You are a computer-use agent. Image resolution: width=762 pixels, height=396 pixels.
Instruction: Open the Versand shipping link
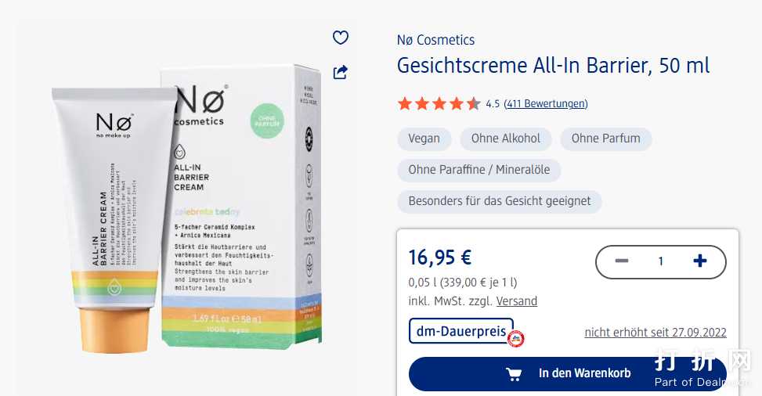[x=516, y=301]
